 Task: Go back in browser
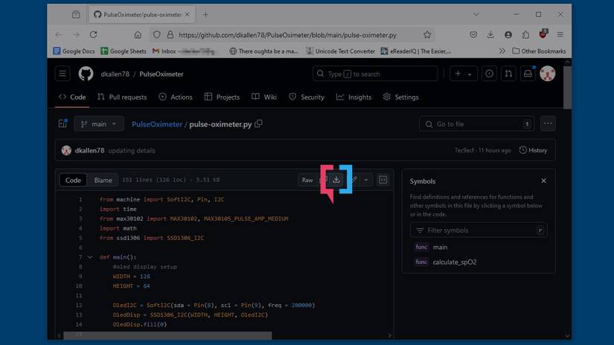[x=59, y=35]
